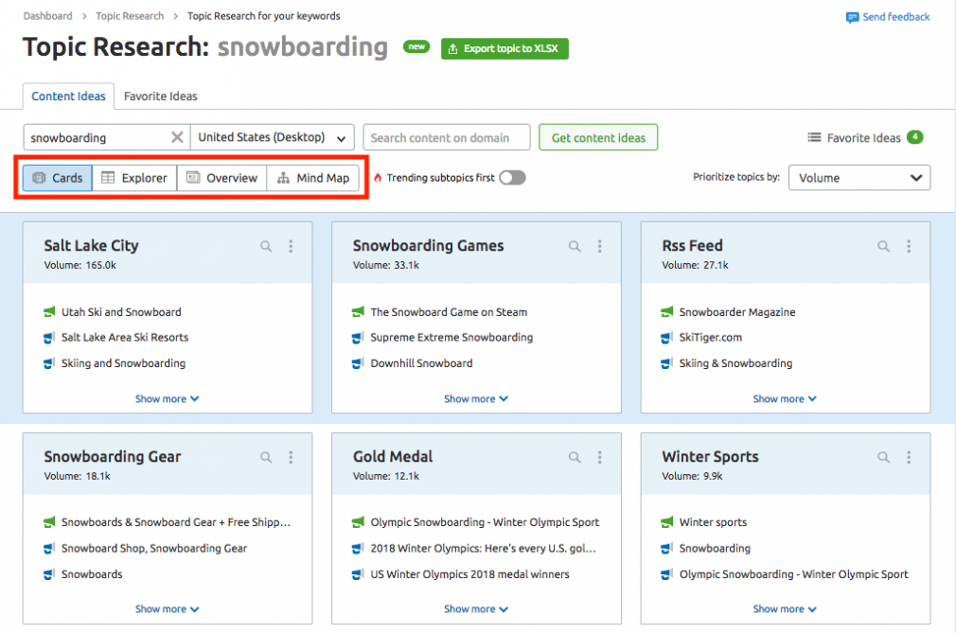
Task: Toggle Trending subtopics first switch
Action: pyautogui.click(x=512, y=178)
